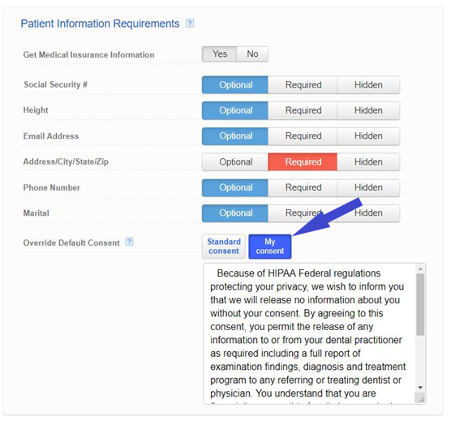Viewport: 451px width, 421px height.
Task: Set Medical Insurance Information to No
Action: tap(252, 54)
